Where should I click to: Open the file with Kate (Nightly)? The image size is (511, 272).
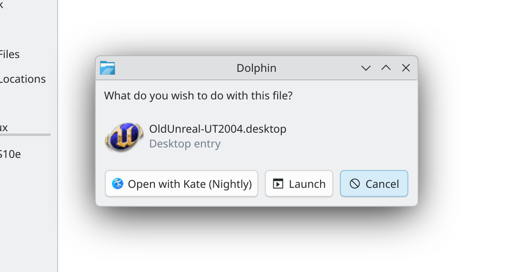point(181,184)
